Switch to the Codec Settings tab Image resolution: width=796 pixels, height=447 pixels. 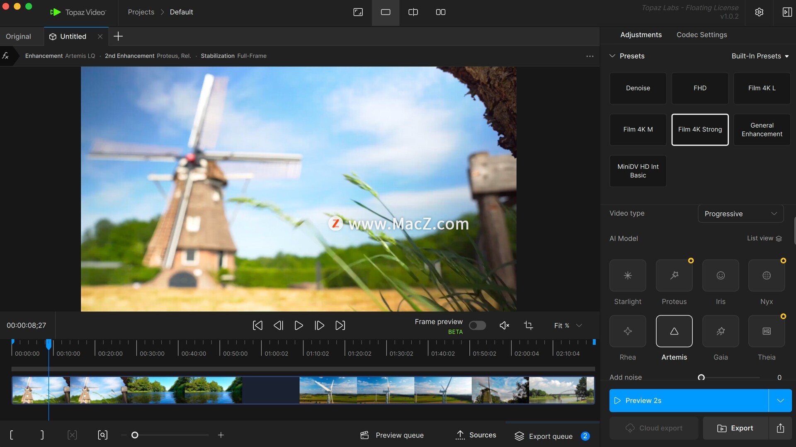point(701,35)
